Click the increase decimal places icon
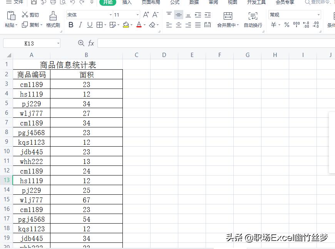335x249 pixels. click(306, 25)
